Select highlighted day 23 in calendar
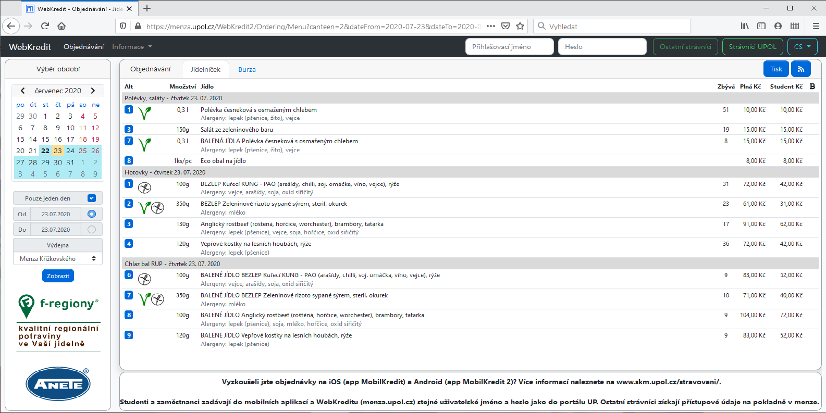The height and width of the screenshot is (413, 826). [58, 151]
